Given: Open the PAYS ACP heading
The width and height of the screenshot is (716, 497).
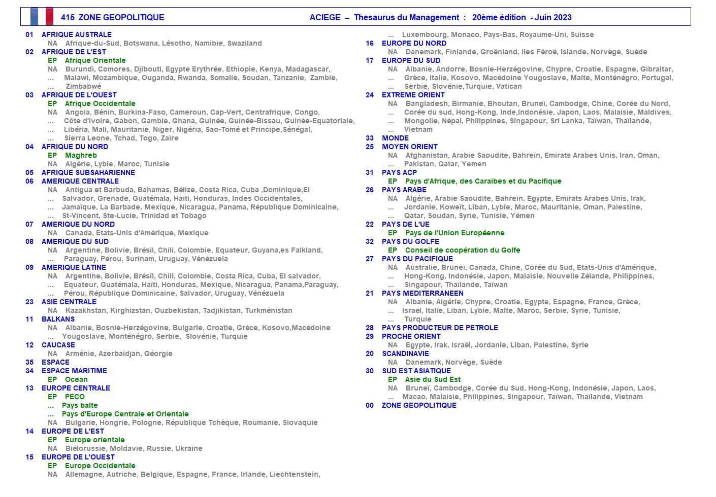Looking at the screenshot, I should tap(399, 172).
